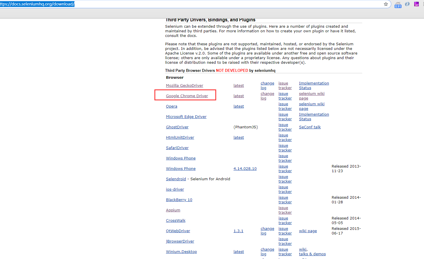Click latest in the Winium.Desktop row
424x259 pixels.
click(x=239, y=252)
